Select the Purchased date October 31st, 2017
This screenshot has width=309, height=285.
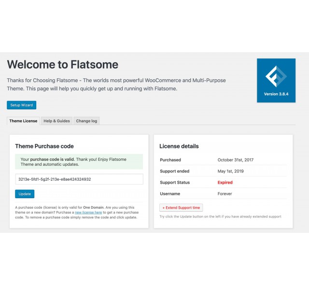click(236, 160)
